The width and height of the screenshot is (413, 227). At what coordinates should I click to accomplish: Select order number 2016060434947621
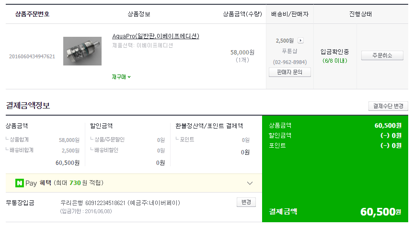(x=32, y=56)
